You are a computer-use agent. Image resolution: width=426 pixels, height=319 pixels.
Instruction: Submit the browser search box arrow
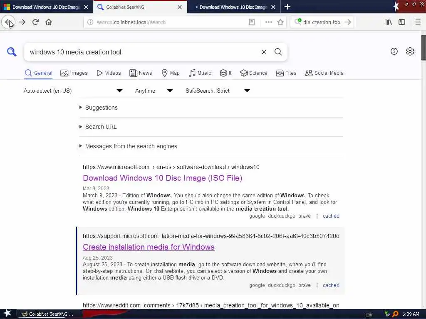coord(347,22)
